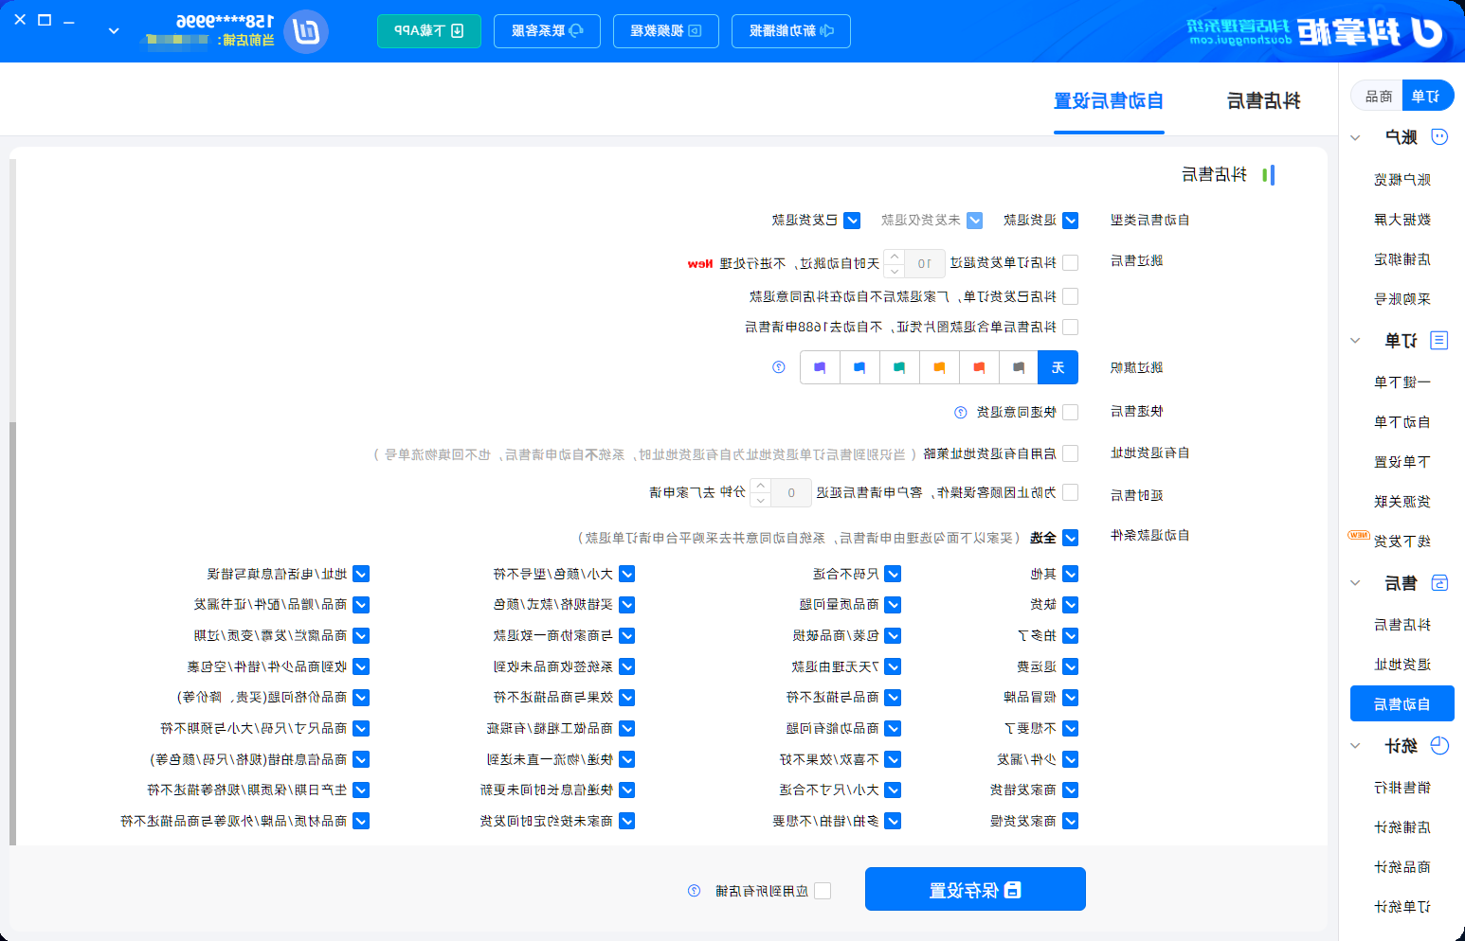Focus the delay minutes input field
The image size is (1465, 941).
pyautogui.click(x=791, y=492)
